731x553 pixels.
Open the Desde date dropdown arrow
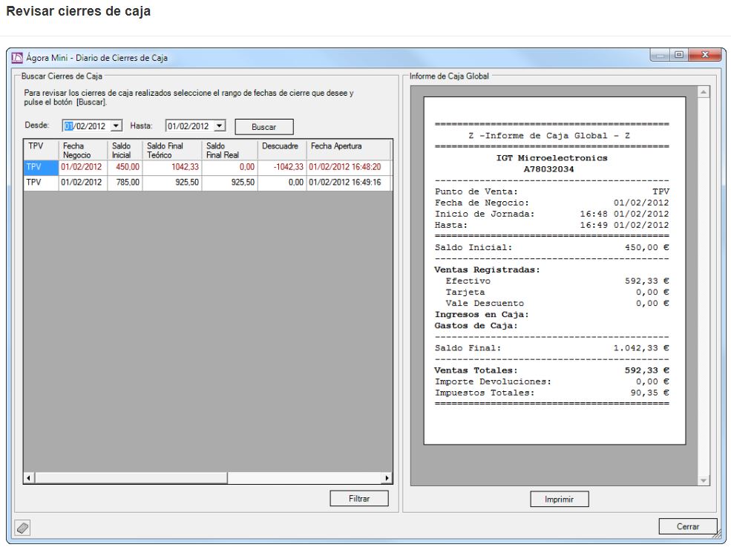click(116, 126)
